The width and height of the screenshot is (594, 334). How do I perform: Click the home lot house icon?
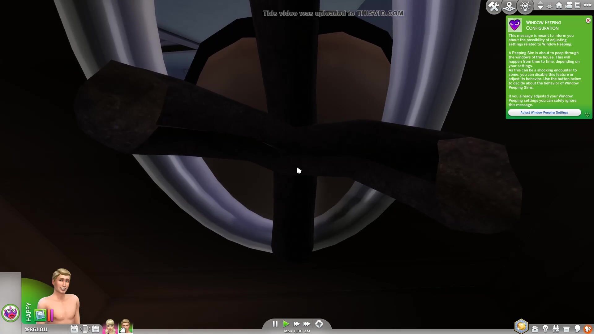[x=559, y=6]
